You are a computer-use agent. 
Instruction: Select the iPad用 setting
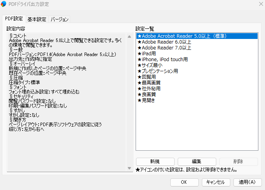(x=149, y=53)
